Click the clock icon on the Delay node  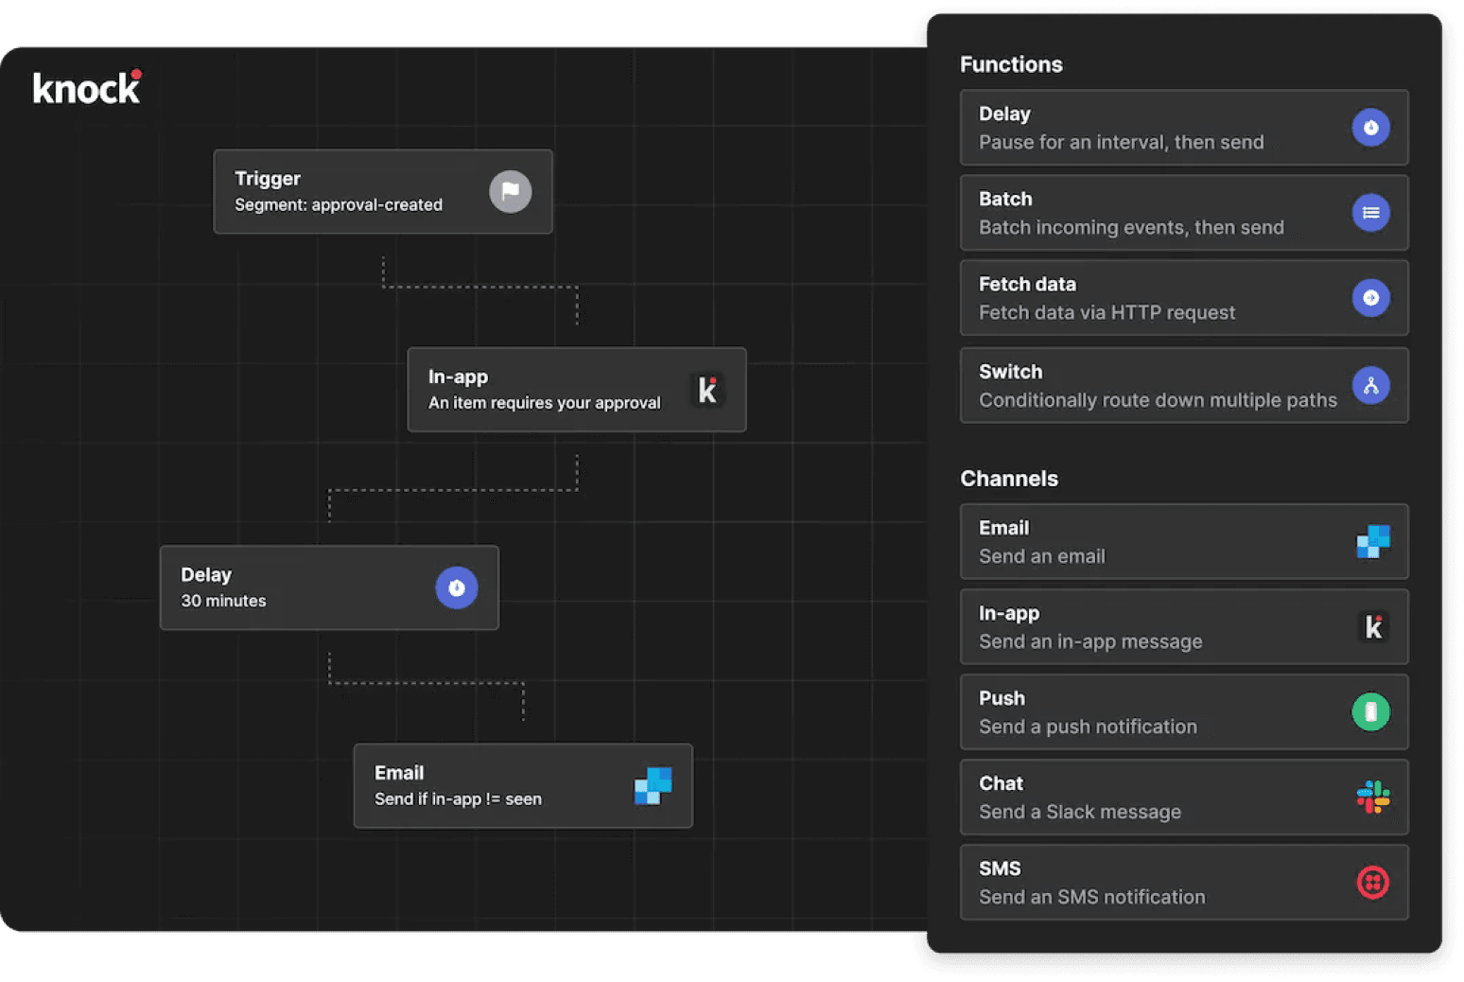click(x=457, y=587)
